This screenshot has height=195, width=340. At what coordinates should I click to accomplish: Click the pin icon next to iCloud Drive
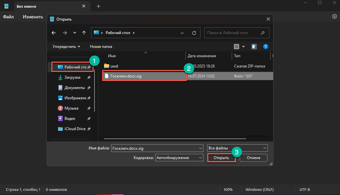click(89, 129)
